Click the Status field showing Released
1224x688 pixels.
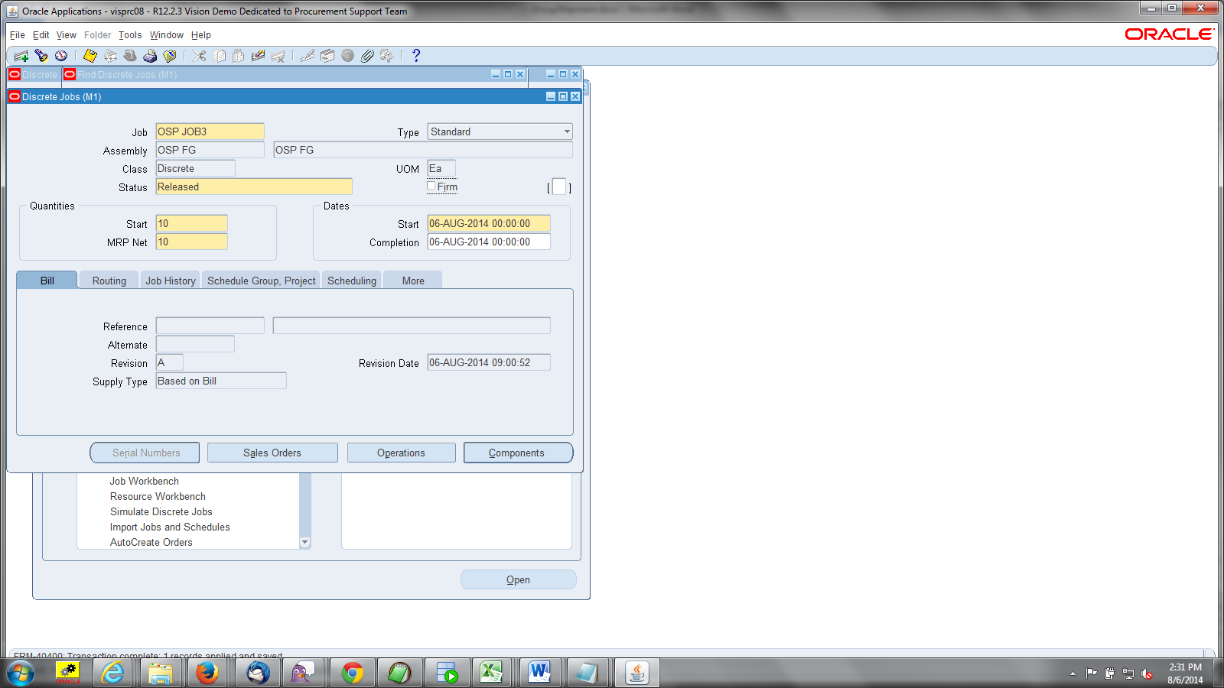click(x=254, y=187)
